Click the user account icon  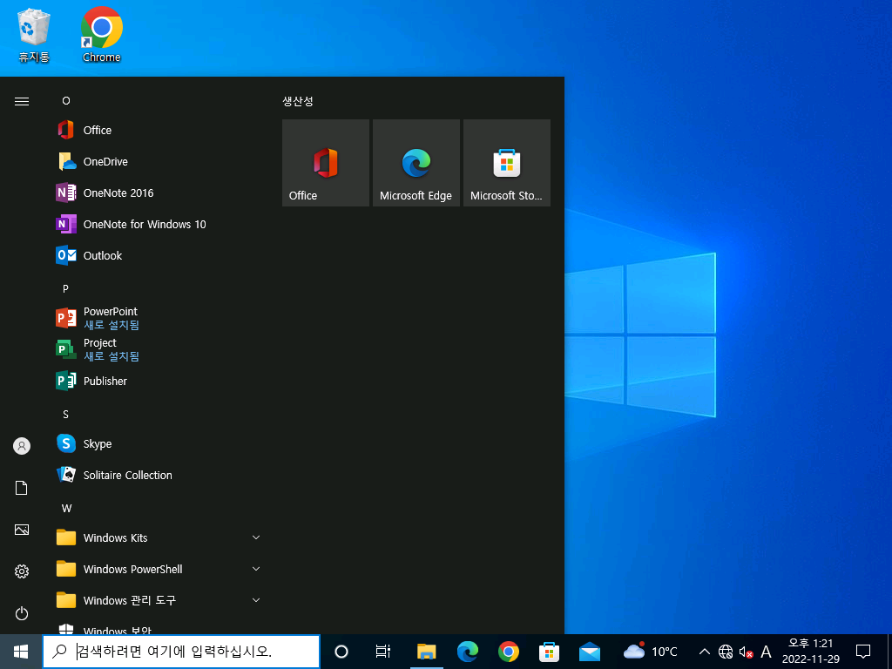pos(22,446)
